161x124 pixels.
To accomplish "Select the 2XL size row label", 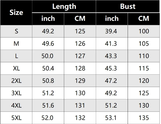I will tap(16, 80).
